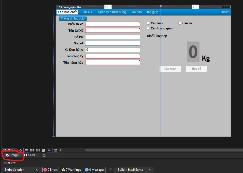Select the Cân ra radio button
The height and width of the screenshot is (173, 243).
point(180,23)
